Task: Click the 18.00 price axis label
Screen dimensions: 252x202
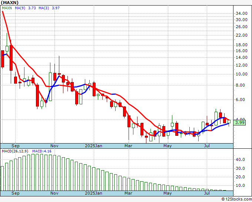Action: pyautogui.click(x=241, y=45)
